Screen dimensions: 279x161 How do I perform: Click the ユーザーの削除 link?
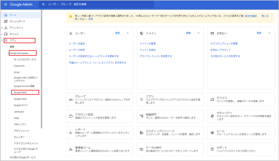point(77,50)
